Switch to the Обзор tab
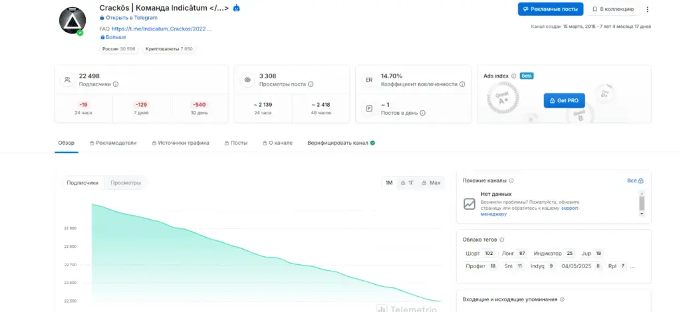The width and height of the screenshot is (681, 312). (67, 143)
